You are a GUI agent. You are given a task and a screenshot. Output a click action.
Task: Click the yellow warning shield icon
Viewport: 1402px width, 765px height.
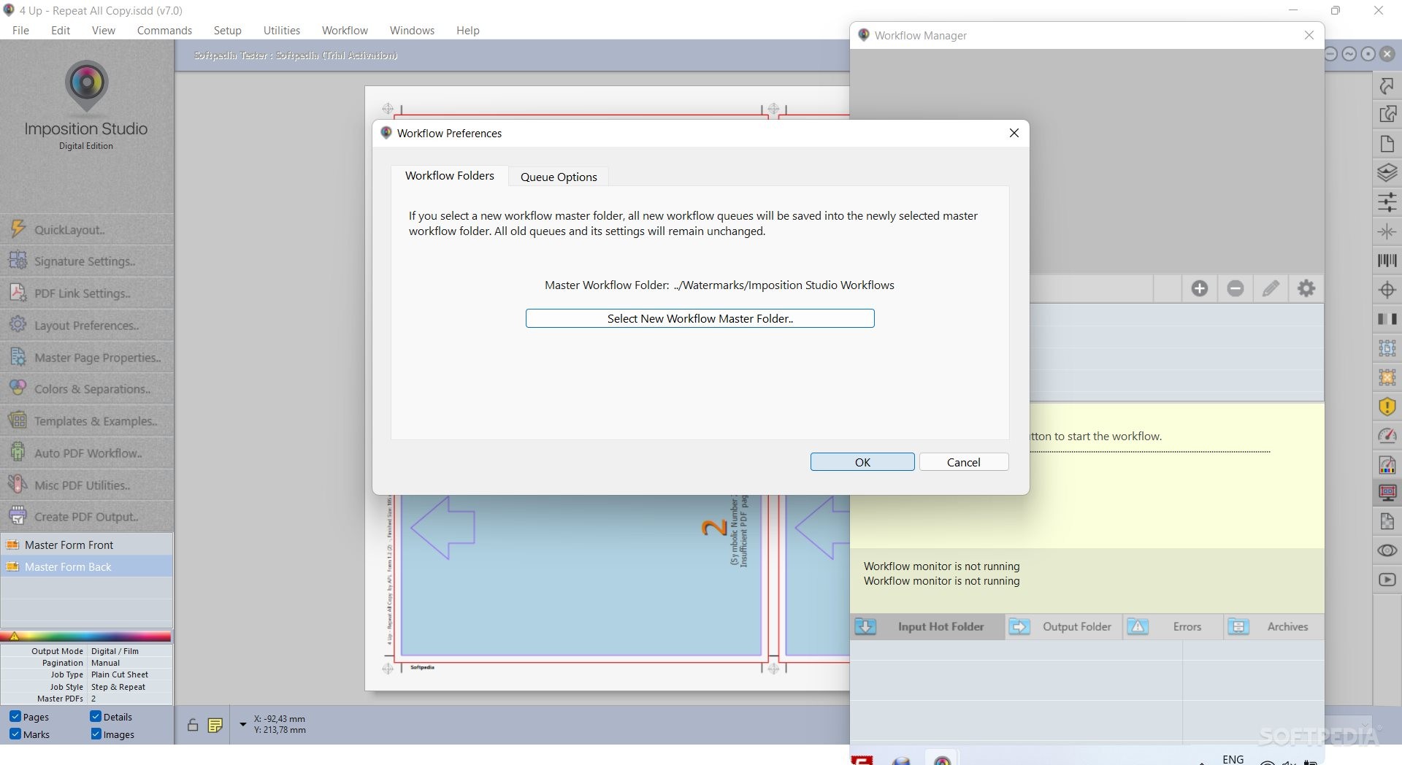(1387, 407)
